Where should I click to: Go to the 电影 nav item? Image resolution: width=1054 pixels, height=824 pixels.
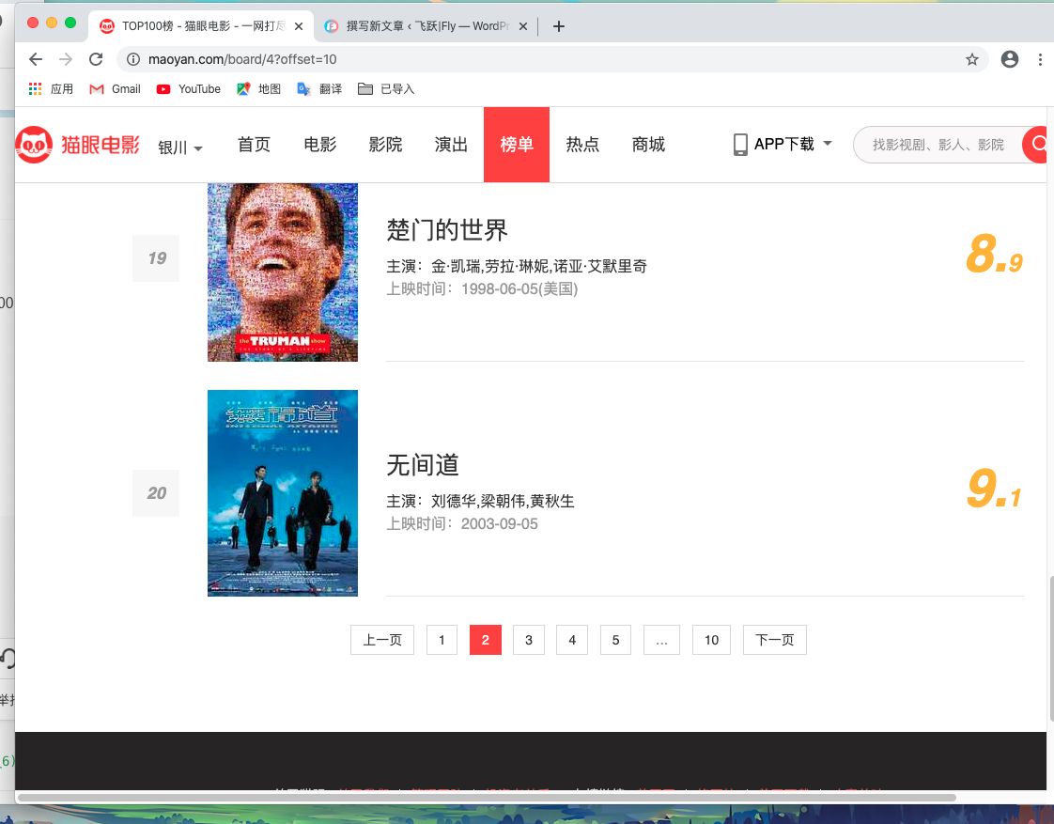tap(320, 145)
